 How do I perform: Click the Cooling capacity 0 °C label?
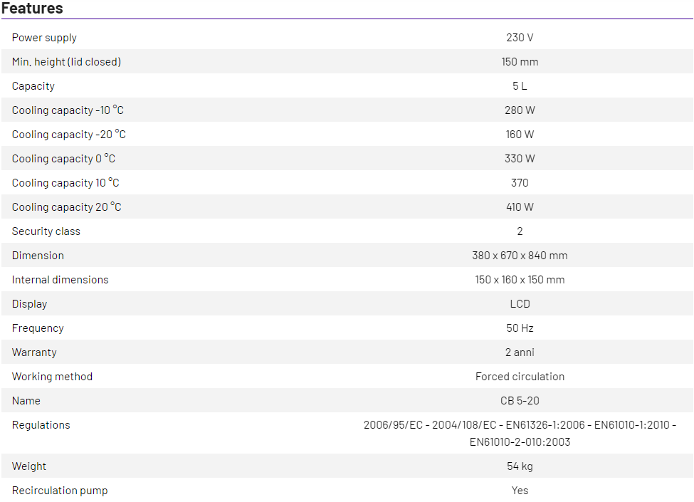[63, 159]
